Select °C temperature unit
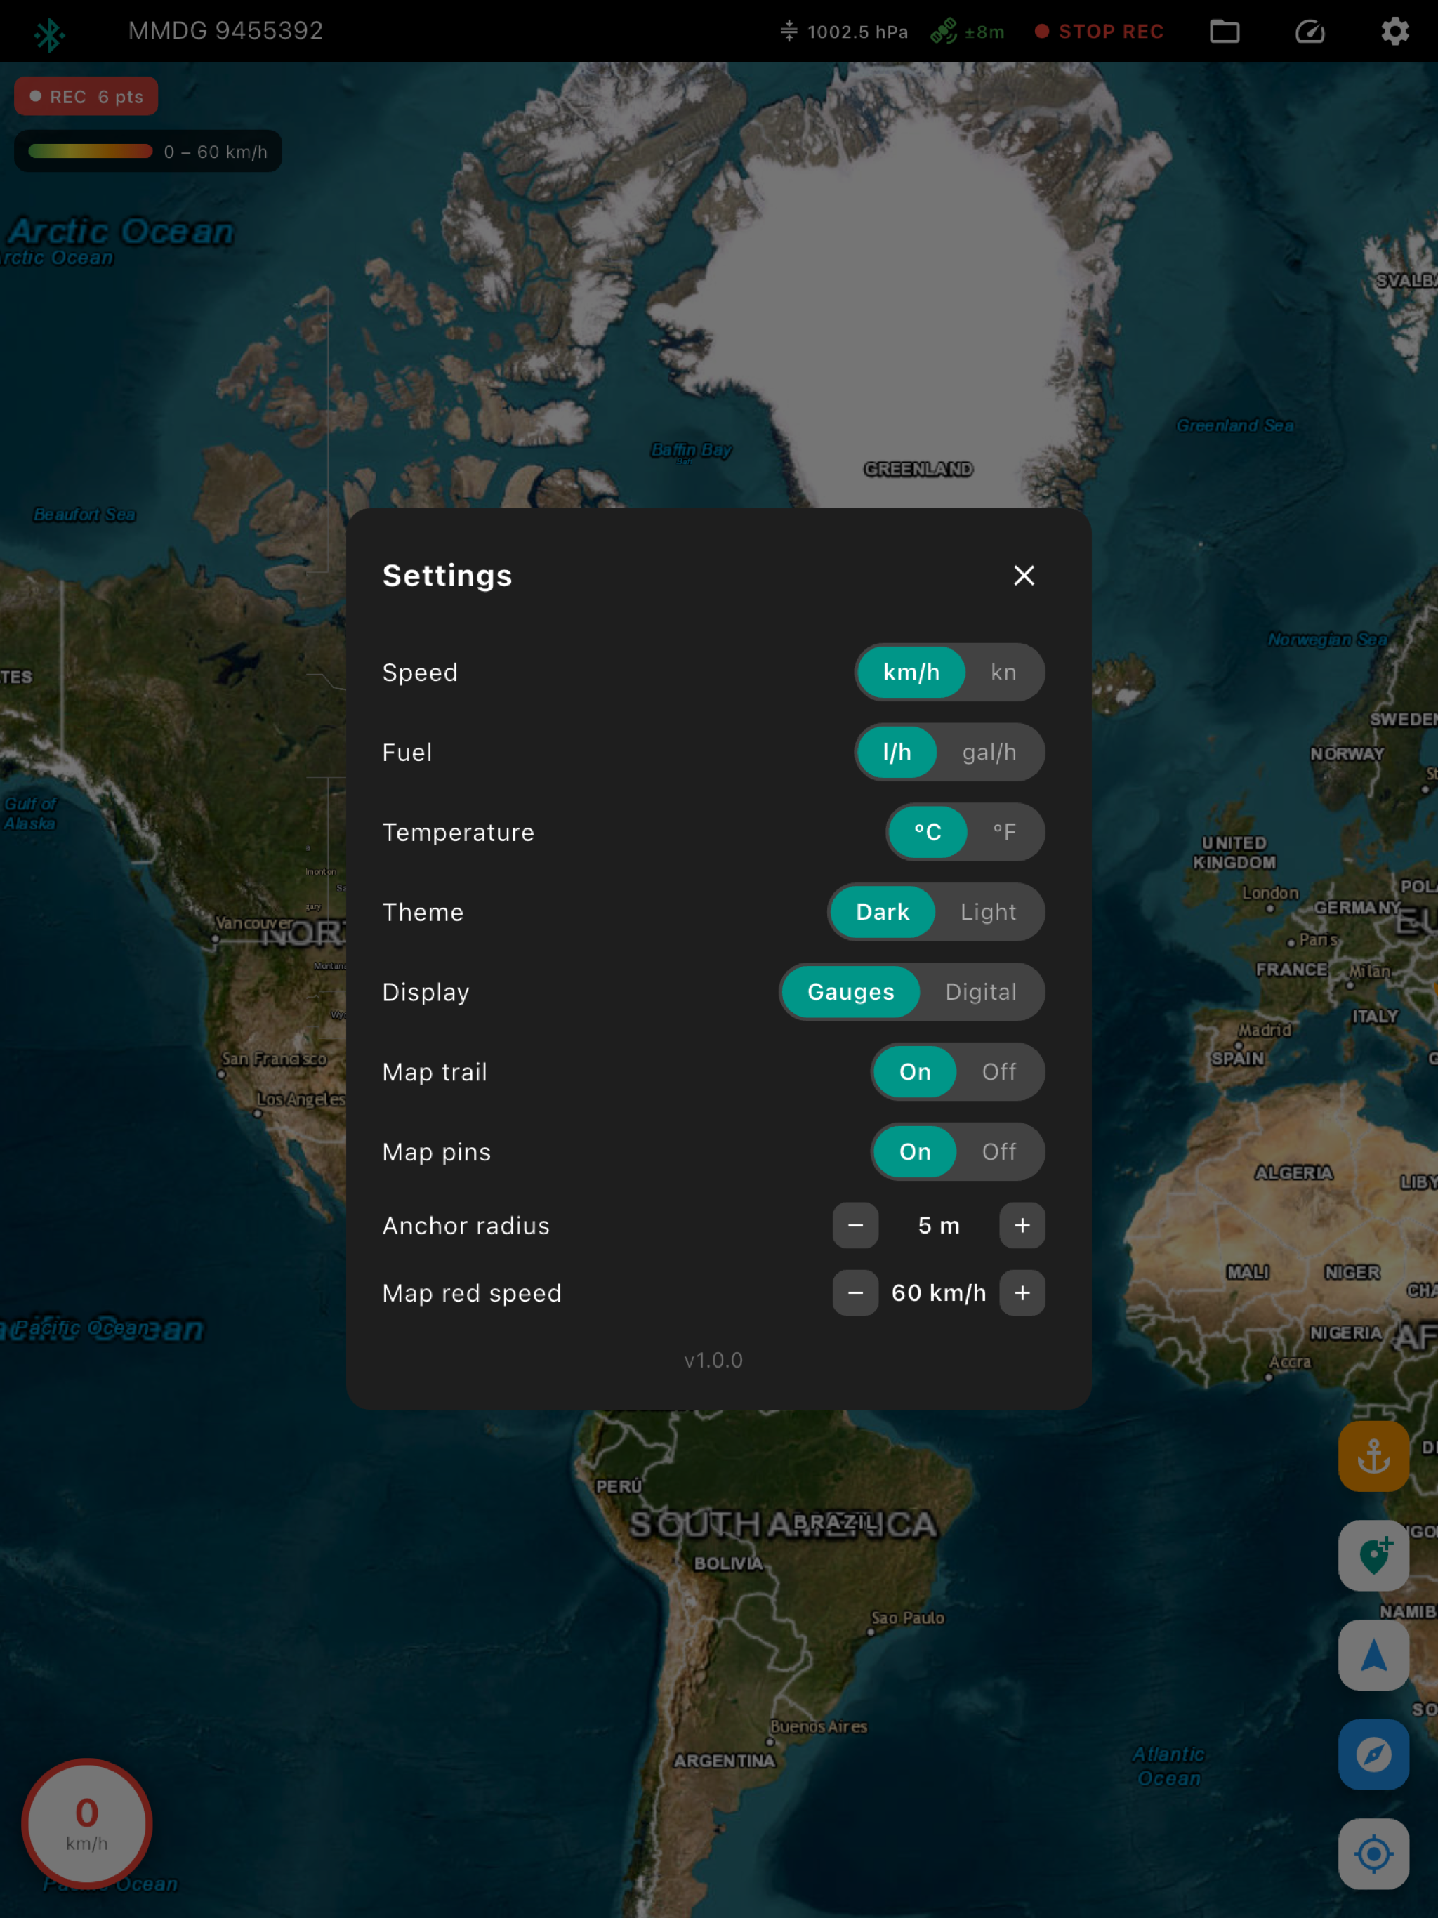The width and height of the screenshot is (1438, 1918). (x=927, y=831)
